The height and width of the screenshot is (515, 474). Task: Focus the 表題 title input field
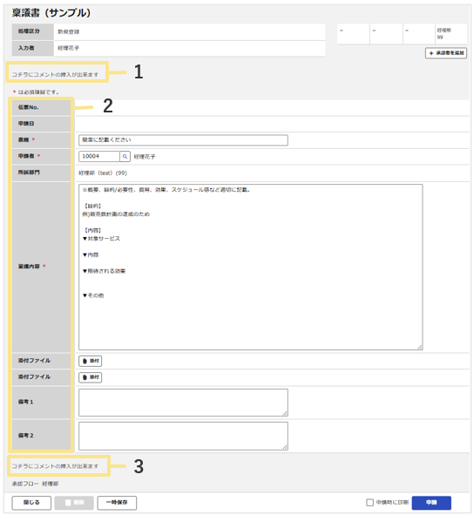[183, 140]
